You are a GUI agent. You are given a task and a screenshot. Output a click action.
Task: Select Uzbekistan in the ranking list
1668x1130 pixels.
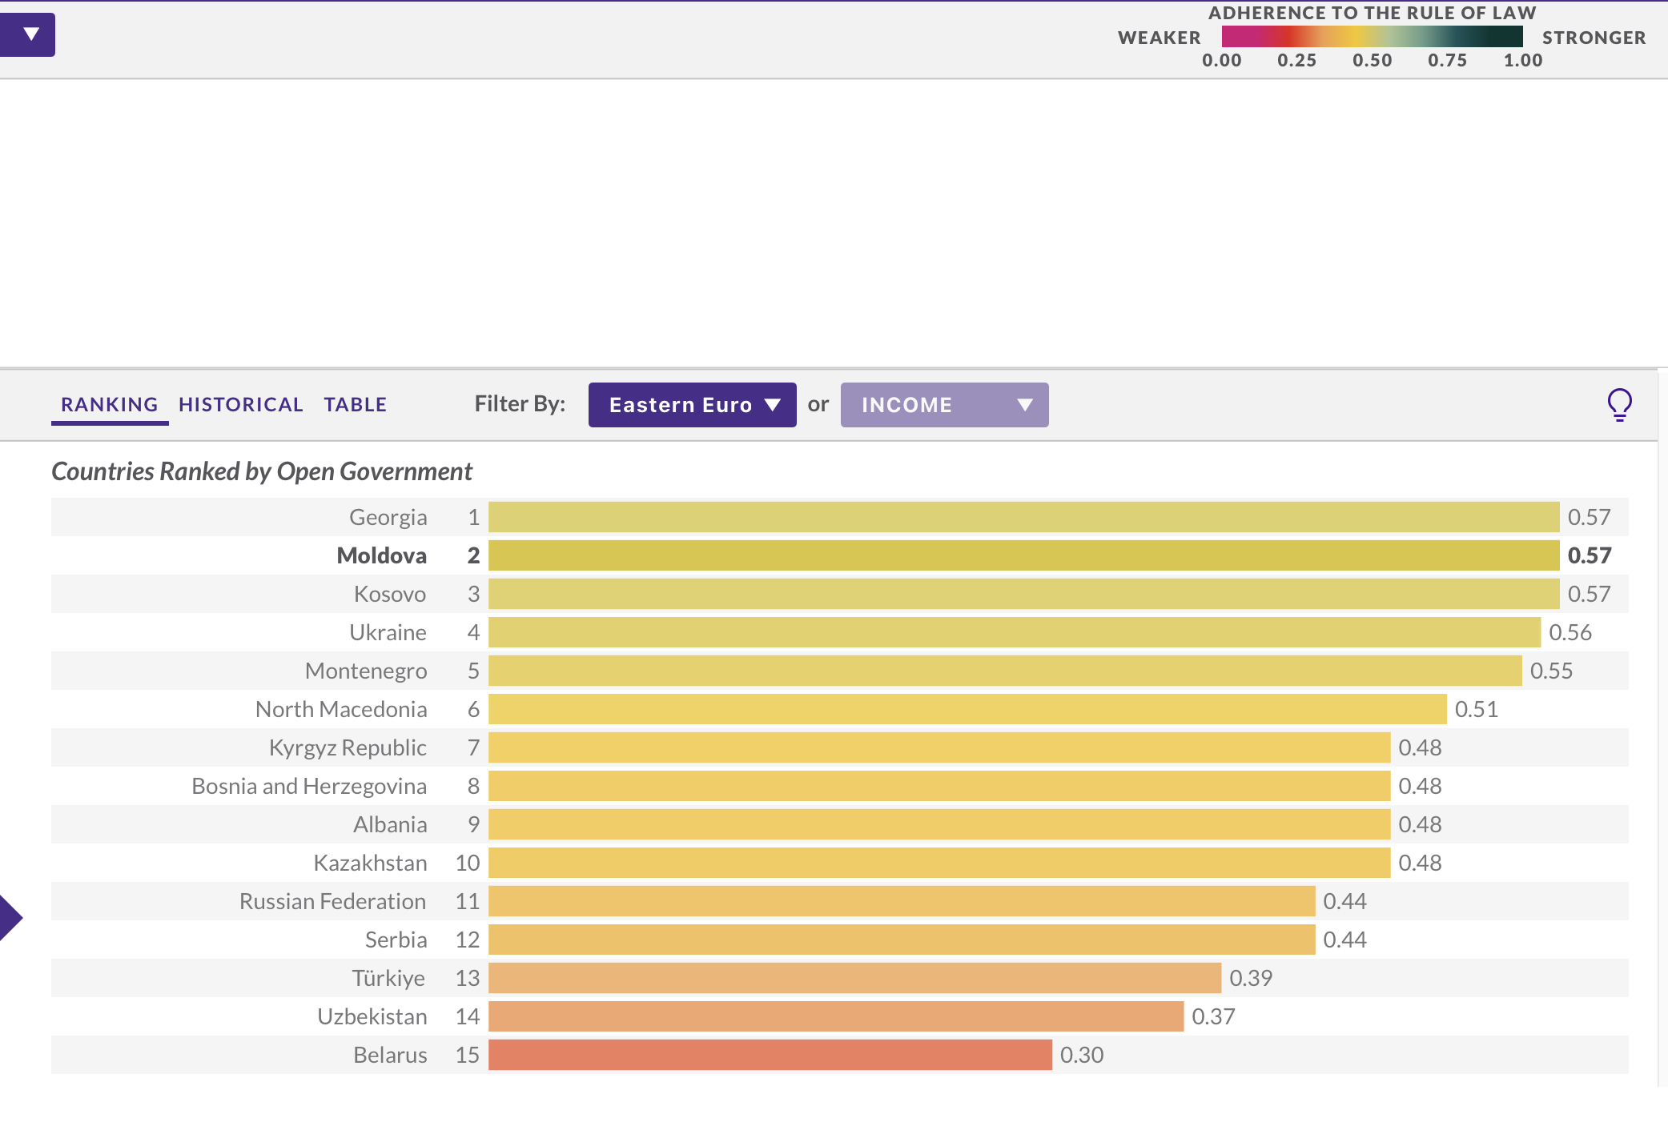(372, 1016)
